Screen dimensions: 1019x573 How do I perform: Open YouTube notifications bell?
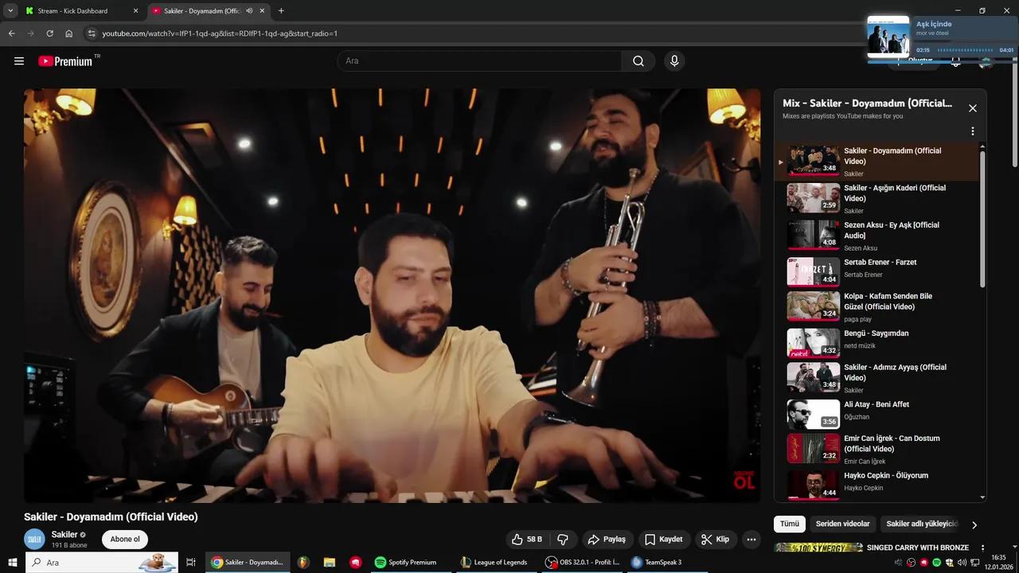[x=955, y=60]
